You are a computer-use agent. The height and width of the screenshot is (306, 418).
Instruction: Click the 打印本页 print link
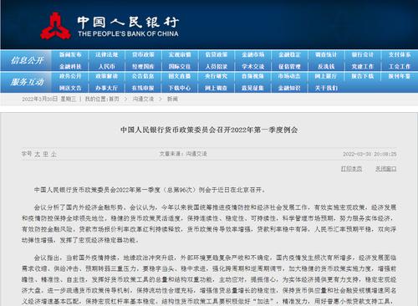click(x=351, y=169)
